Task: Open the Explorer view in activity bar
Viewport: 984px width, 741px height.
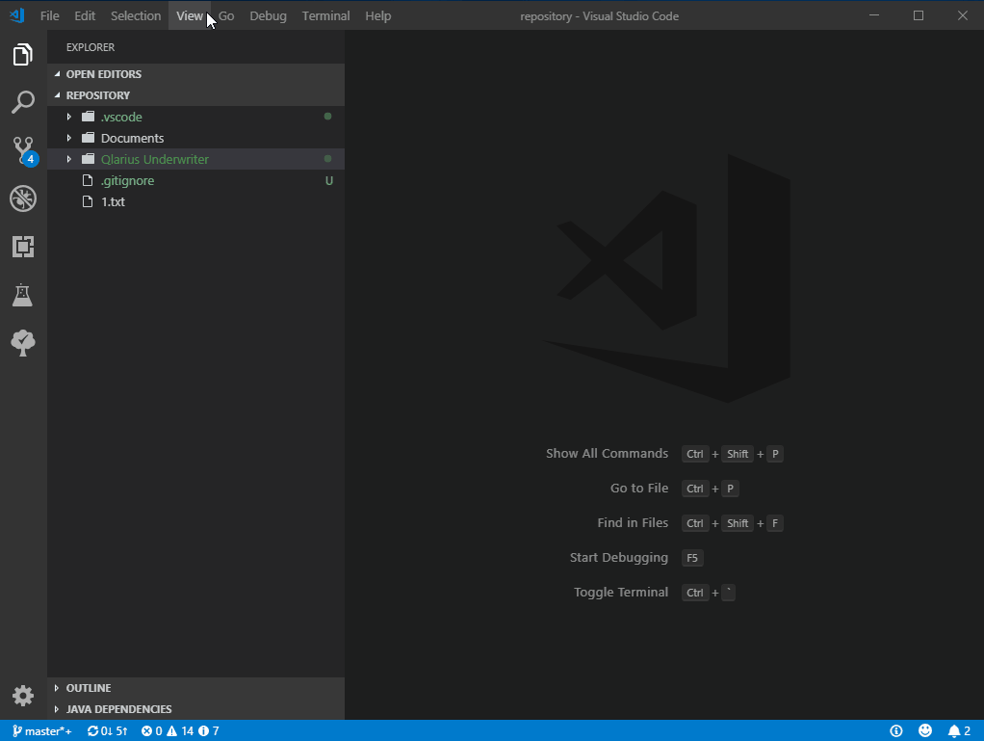Action: (23, 55)
